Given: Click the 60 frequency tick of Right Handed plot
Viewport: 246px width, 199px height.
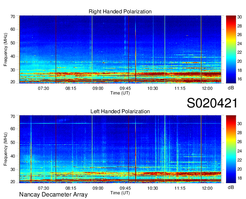Looking at the screenshot, I should point(13,29).
